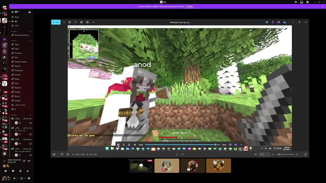Screen dimensions: 326x183
Task: Disconnect from voice with hang-up icon
Action: (x=29, y=161)
